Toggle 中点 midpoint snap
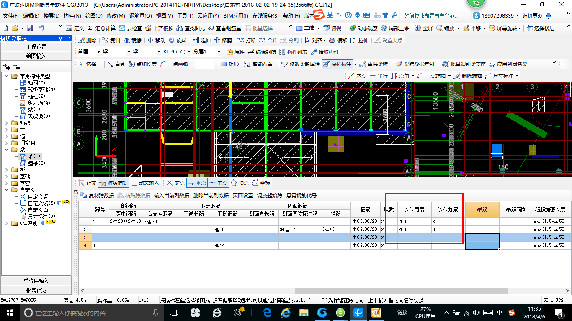The image size is (572, 321). pyautogui.click(x=218, y=183)
